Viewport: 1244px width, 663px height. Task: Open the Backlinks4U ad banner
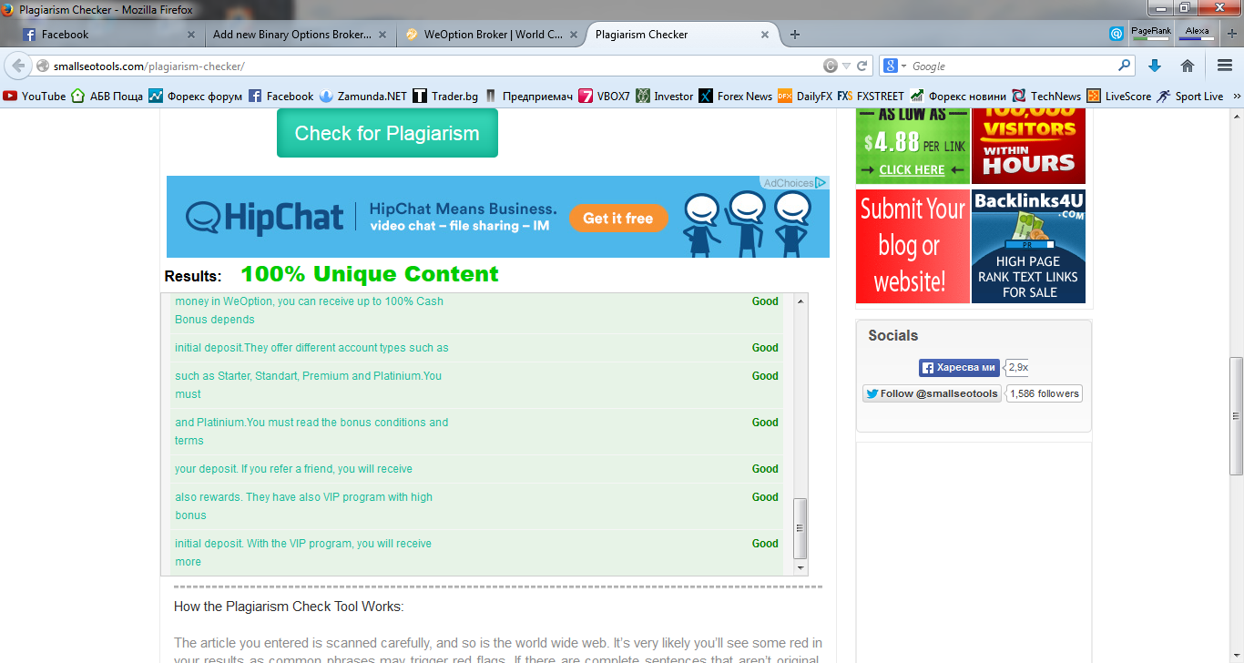click(1028, 246)
